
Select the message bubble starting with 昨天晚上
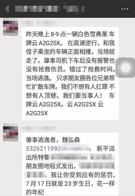70,73
